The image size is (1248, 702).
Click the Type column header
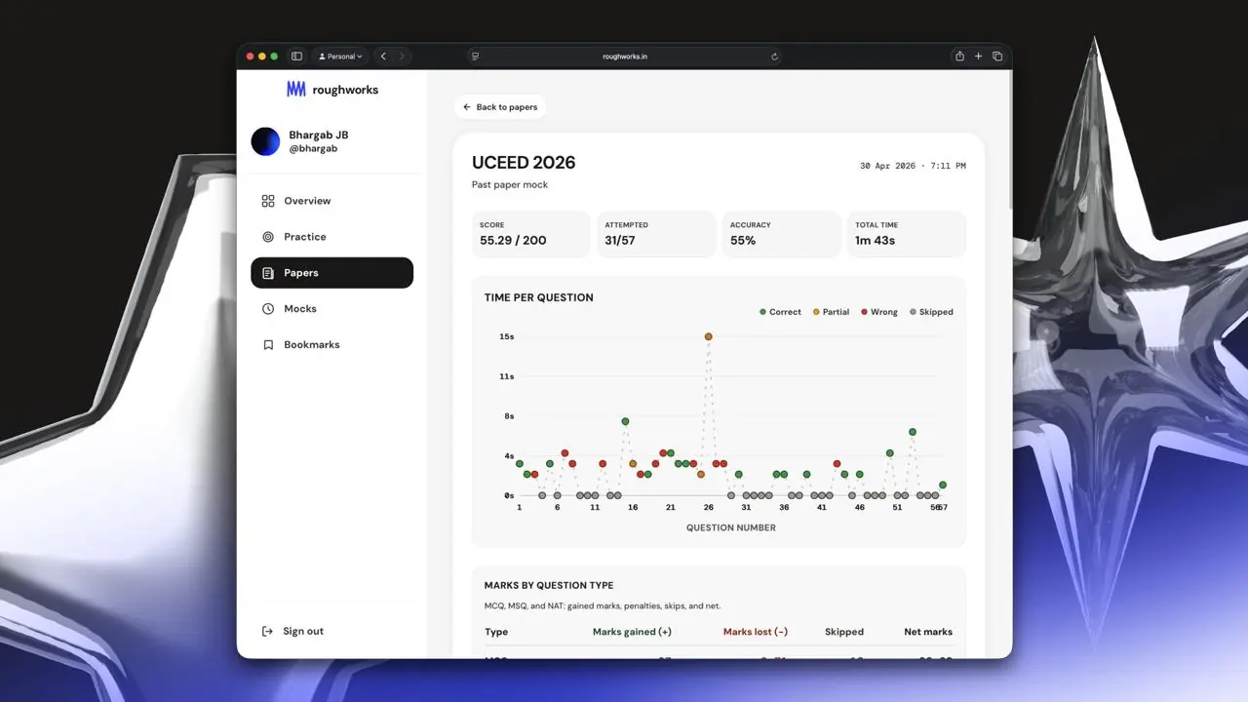[496, 632]
